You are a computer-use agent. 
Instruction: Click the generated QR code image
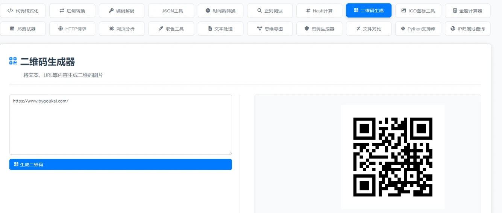[x=393, y=157]
